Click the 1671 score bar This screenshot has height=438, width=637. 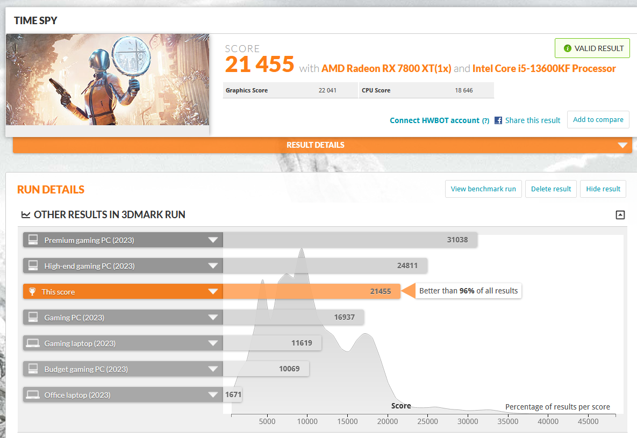coord(233,394)
